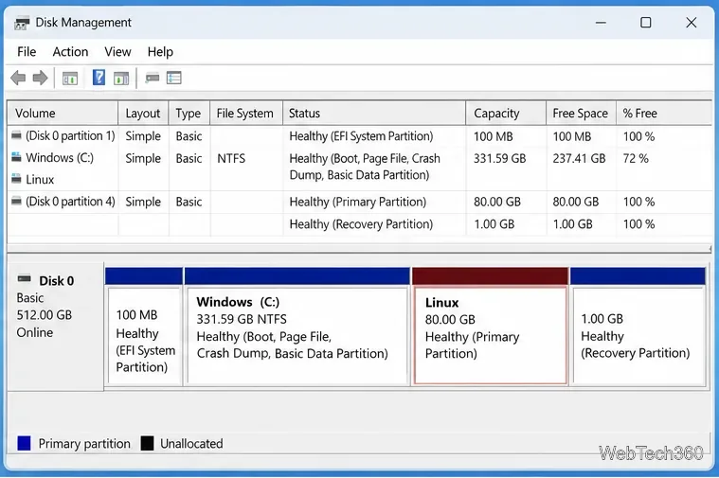
Task: Select the 100 MB EFI partition block
Action: (x=144, y=327)
